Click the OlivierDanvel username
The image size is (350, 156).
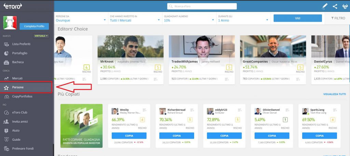tap(271, 110)
